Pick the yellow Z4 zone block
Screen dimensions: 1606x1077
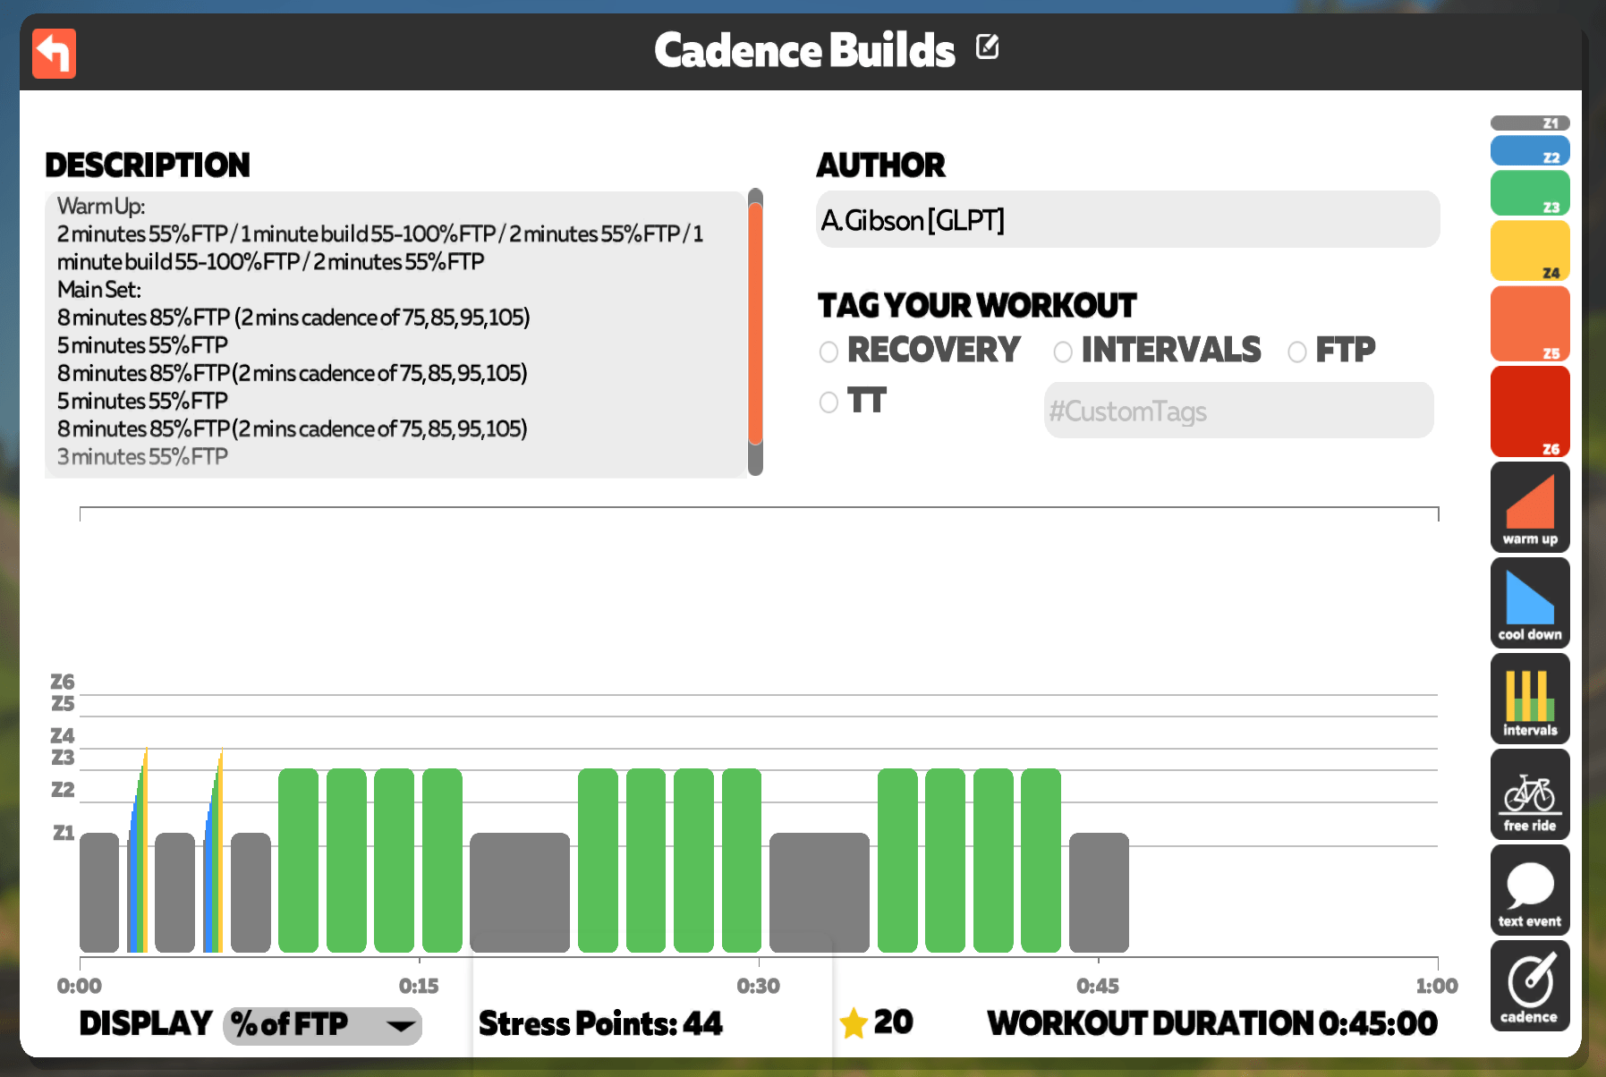[1530, 250]
